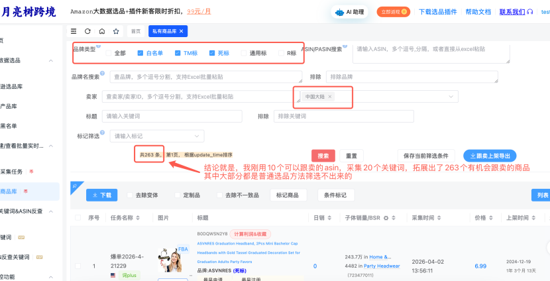
Task: Open 帮助文档 in the top navigation
Action: click(x=478, y=12)
